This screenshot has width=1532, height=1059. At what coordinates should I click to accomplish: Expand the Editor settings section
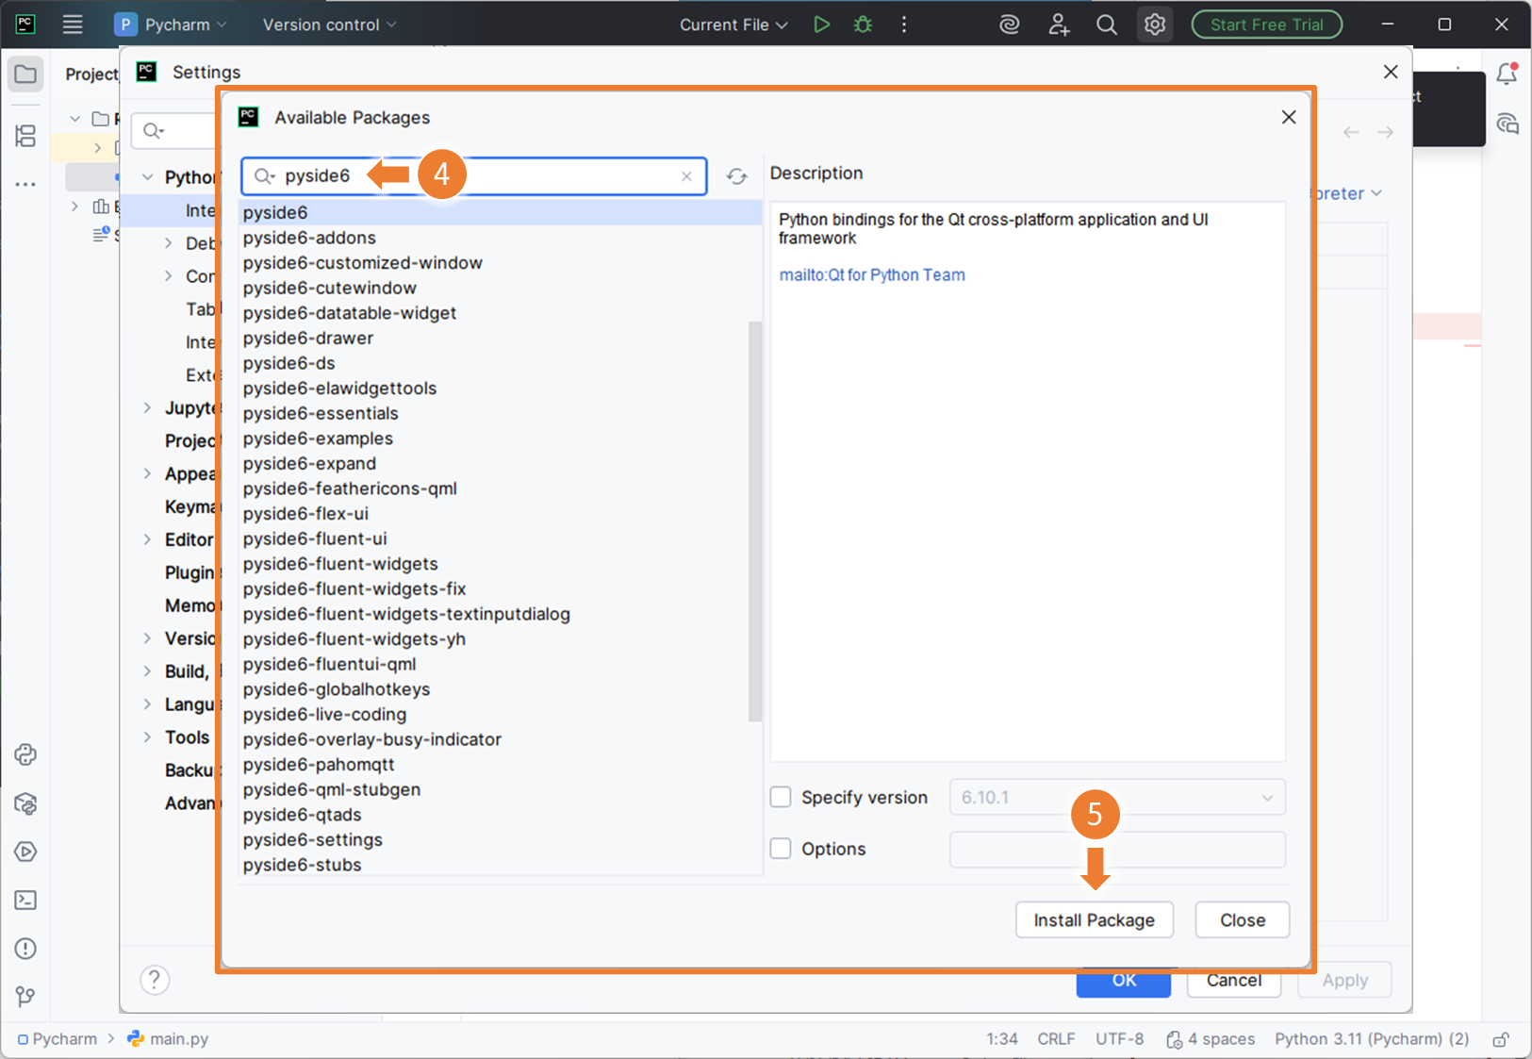(x=147, y=539)
